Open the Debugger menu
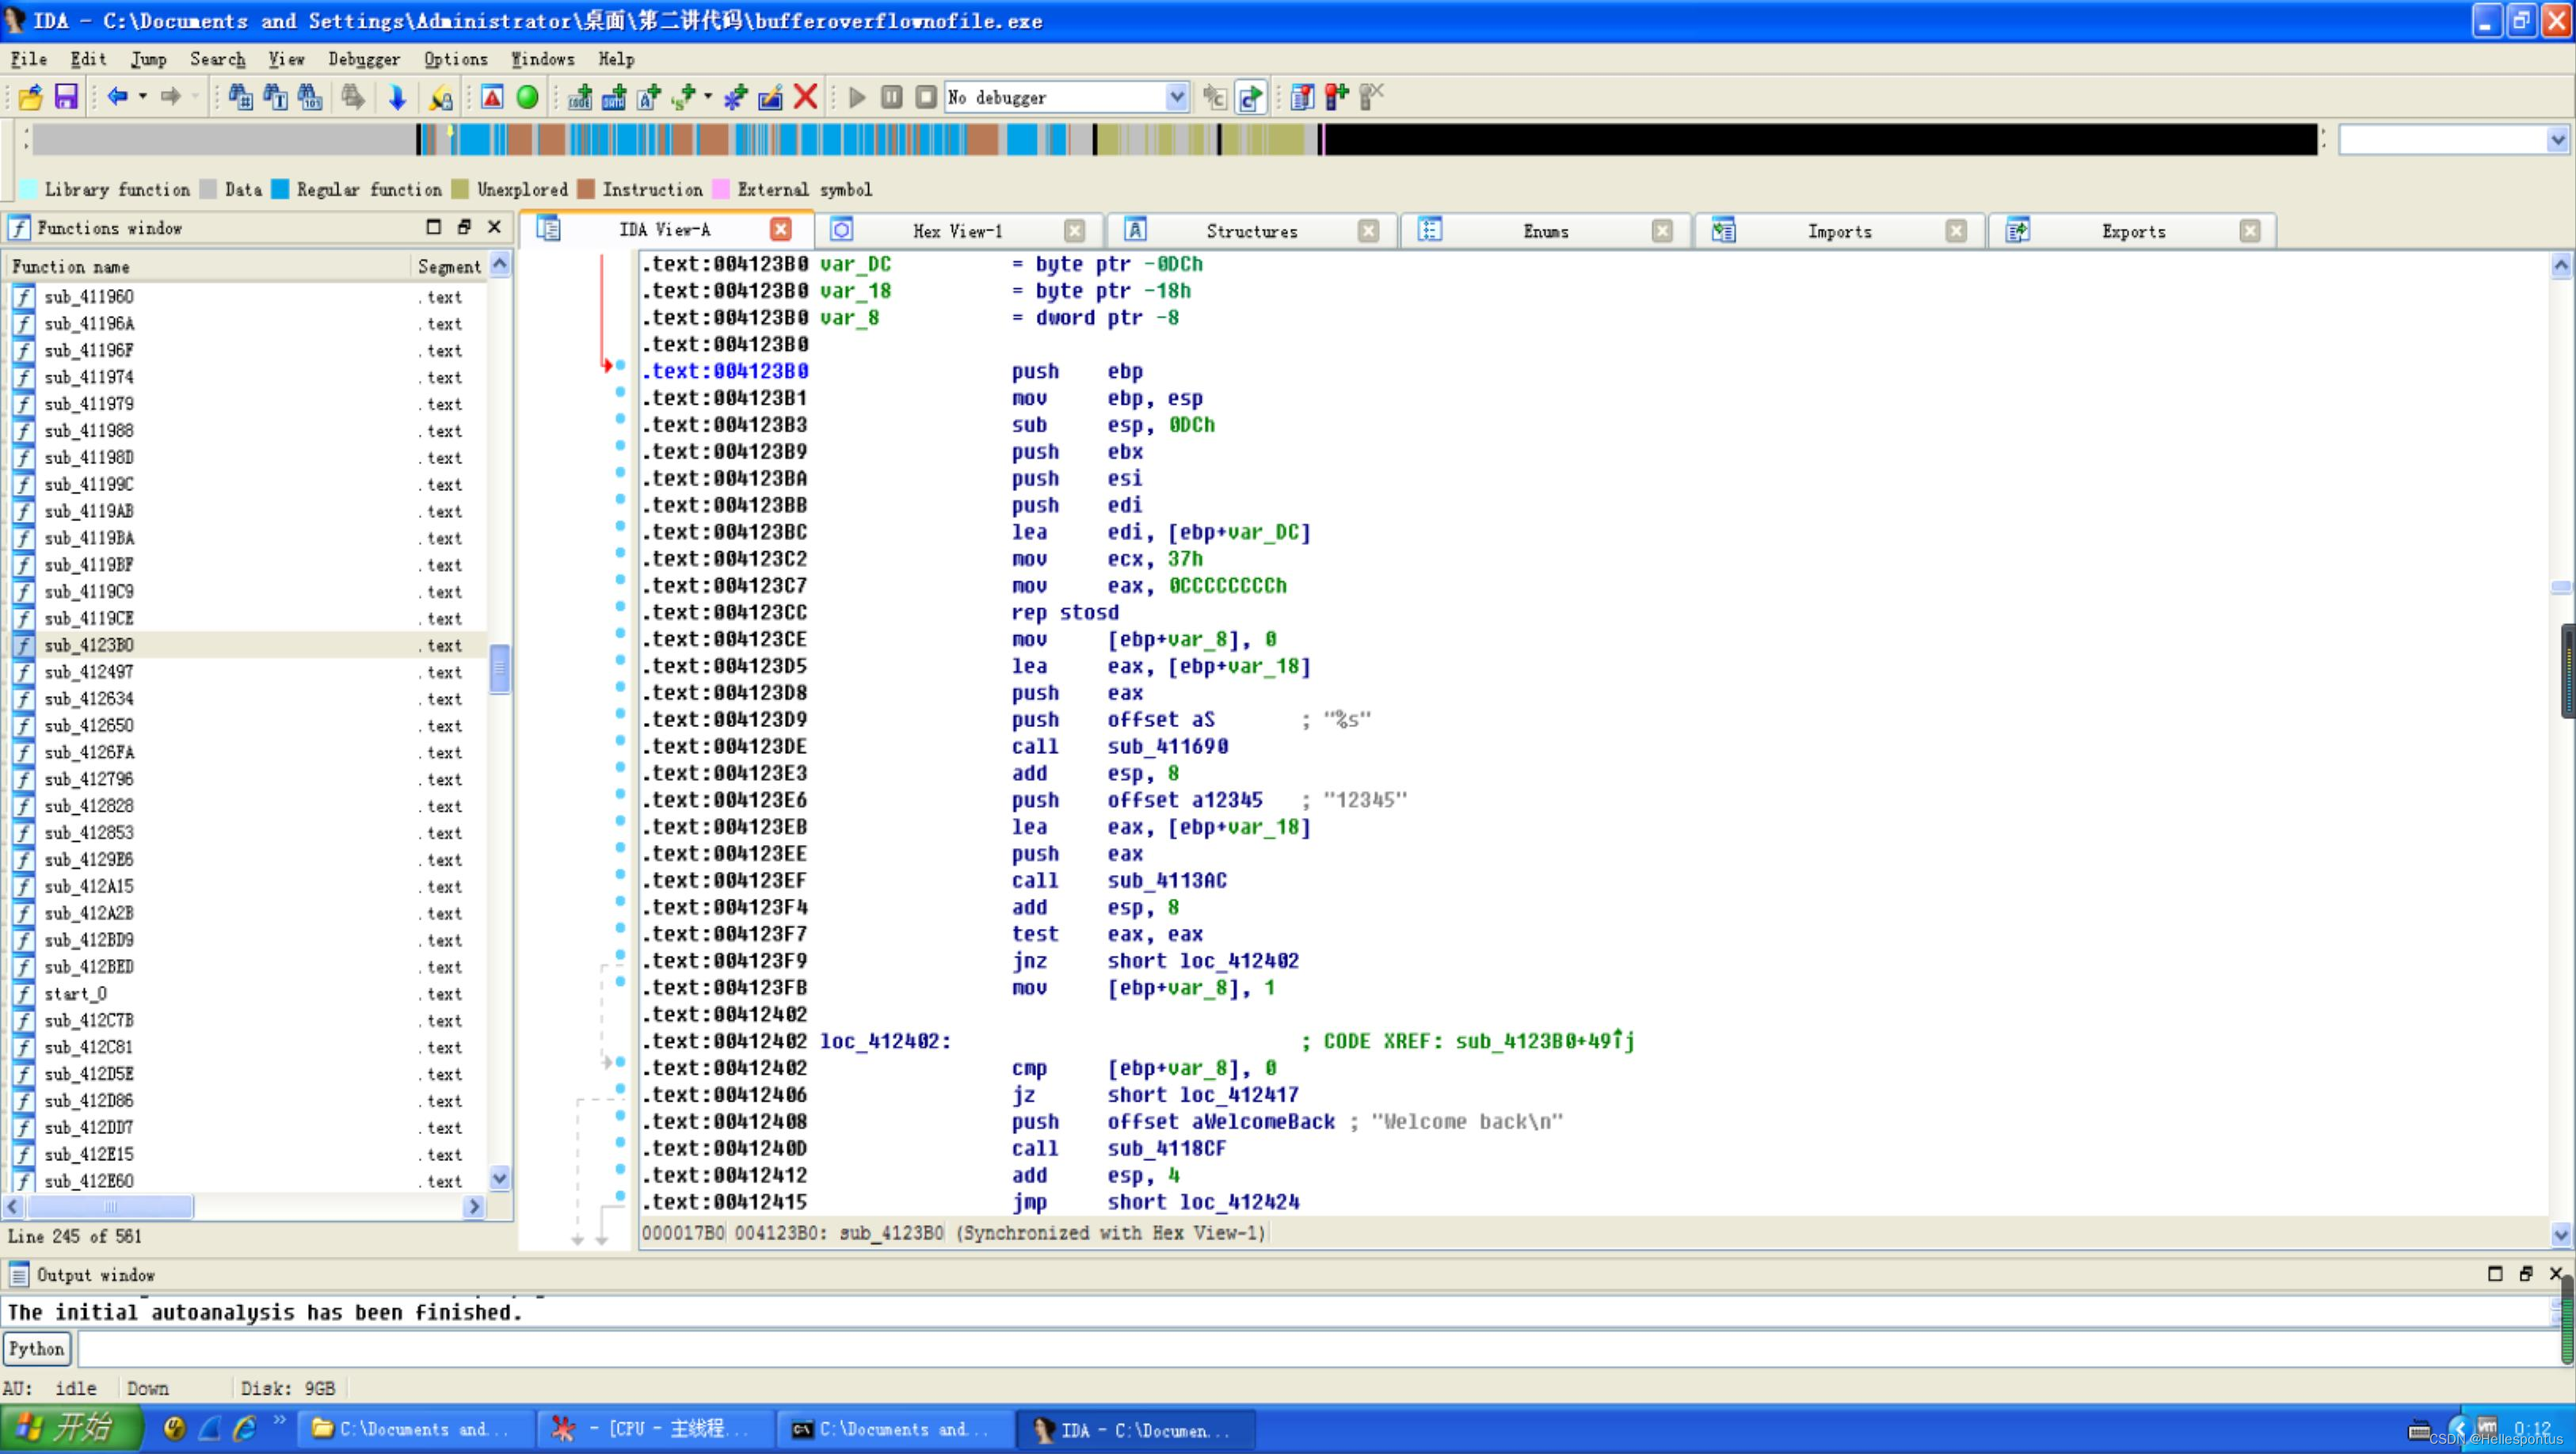Viewport: 2576px width, 1454px height. [363, 59]
